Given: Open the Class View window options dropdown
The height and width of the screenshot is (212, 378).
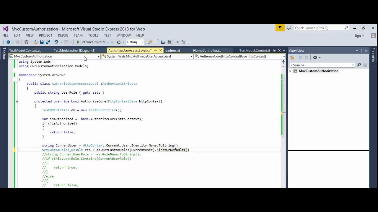Looking at the screenshot, I should [357, 51].
